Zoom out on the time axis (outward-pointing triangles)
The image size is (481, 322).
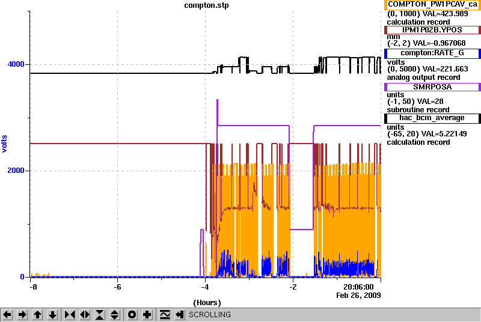[85, 315]
